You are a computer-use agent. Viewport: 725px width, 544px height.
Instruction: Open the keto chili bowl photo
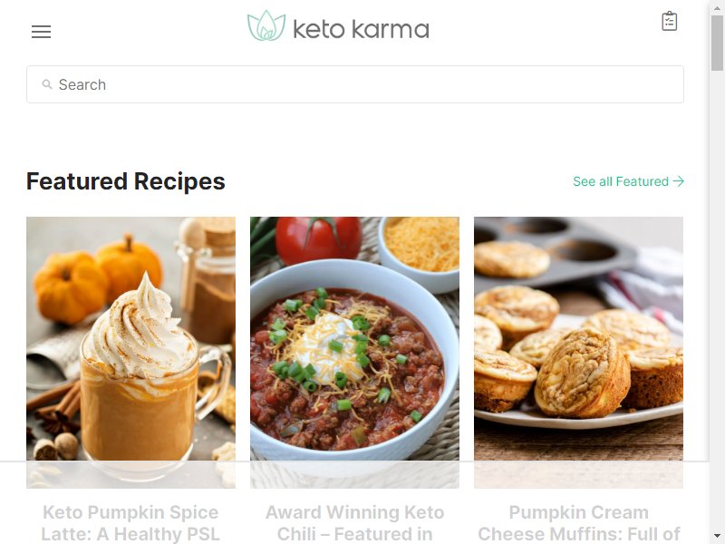tap(354, 353)
